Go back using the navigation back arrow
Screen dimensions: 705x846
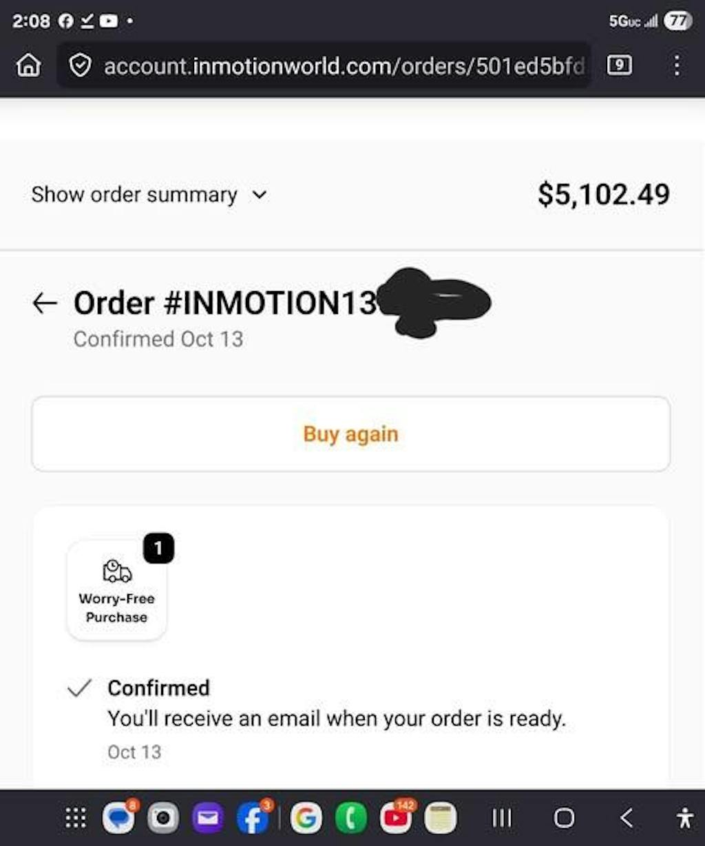(x=627, y=818)
